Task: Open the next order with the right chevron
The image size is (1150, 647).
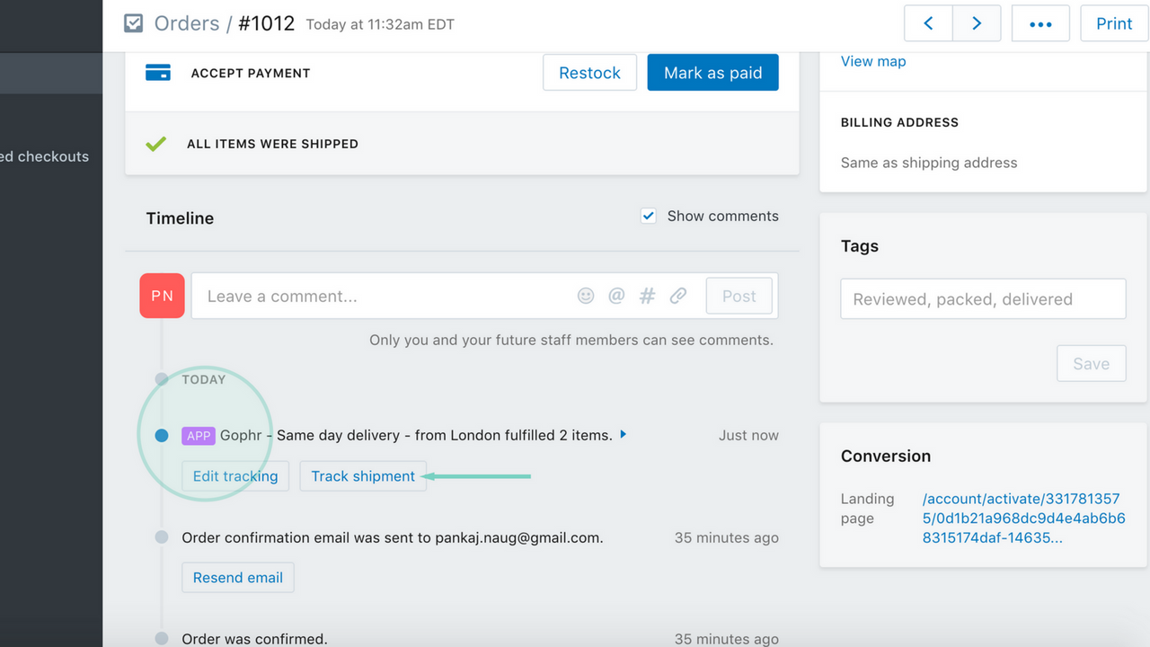Action: click(977, 23)
